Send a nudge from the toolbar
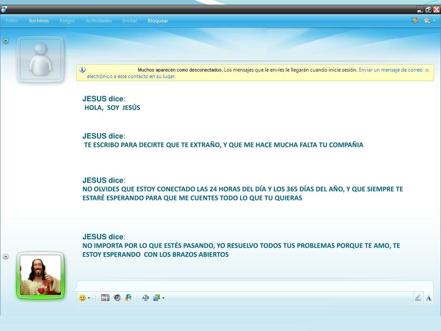441x331 pixels. [x=128, y=298]
